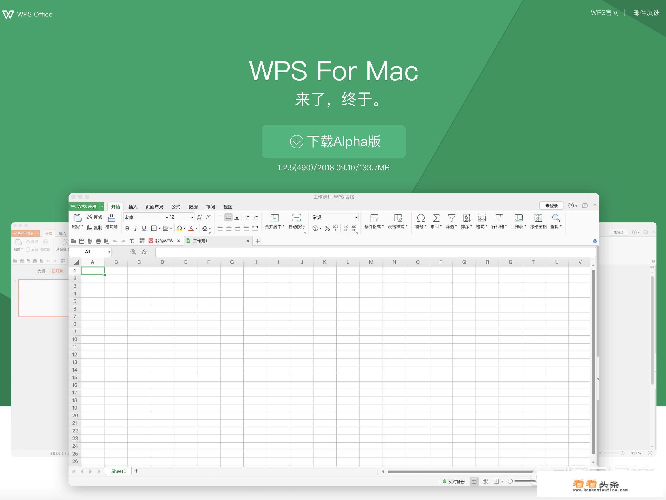
Task: Click the red font color A swatch
Action: click(x=191, y=228)
